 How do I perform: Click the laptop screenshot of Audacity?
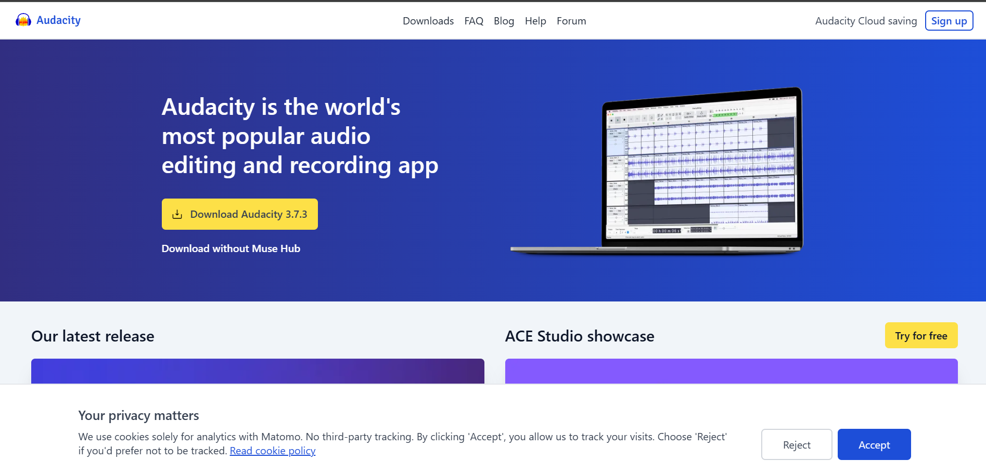(657, 170)
